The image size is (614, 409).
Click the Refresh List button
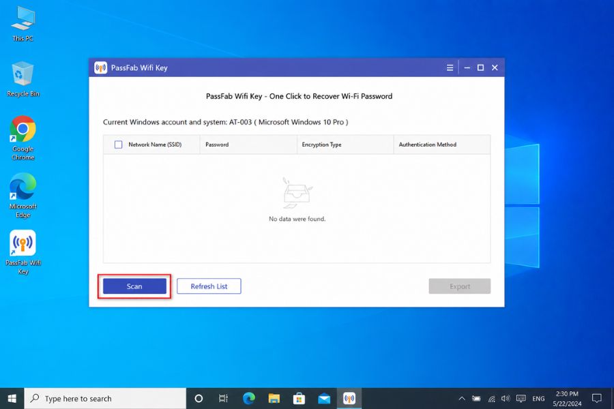click(209, 286)
